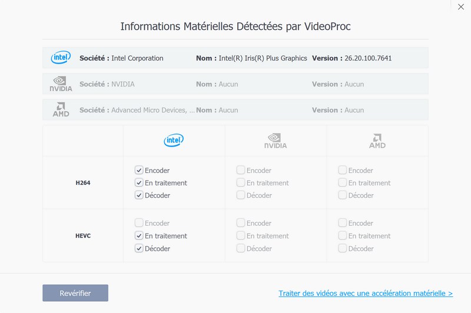This screenshot has height=313, width=471.
Task: Toggle Intel HEVC Encoder checkbox
Action: click(139, 222)
